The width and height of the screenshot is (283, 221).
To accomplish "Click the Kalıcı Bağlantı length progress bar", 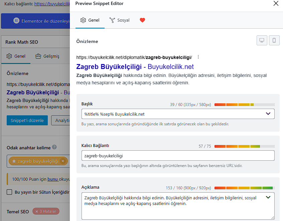I will point(245,146).
